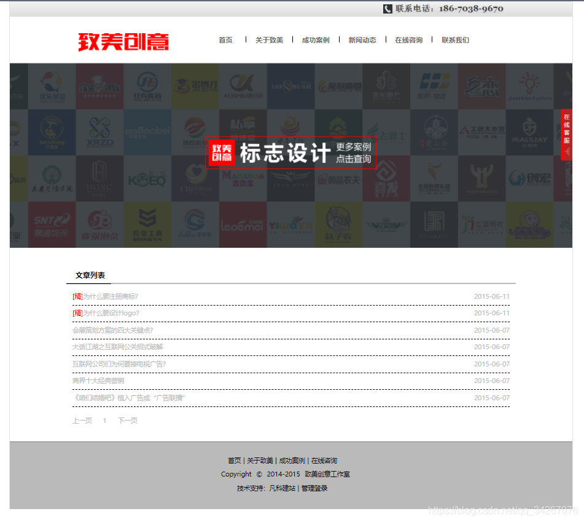Open article 为什么要注册商标?

pos(111,296)
